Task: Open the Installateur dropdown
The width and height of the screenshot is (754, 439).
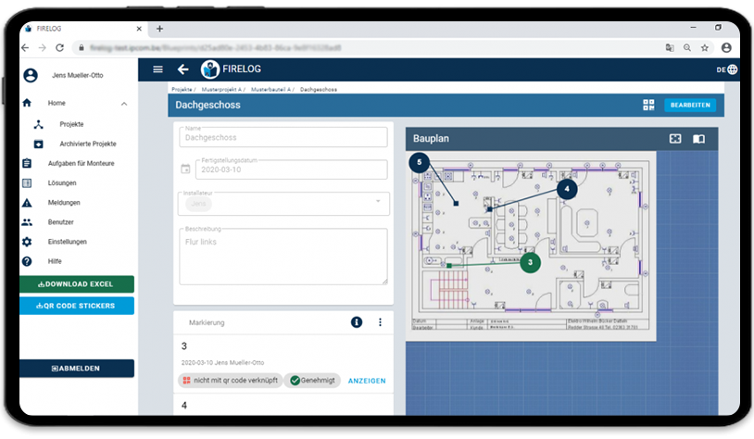Action: [x=283, y=203]
